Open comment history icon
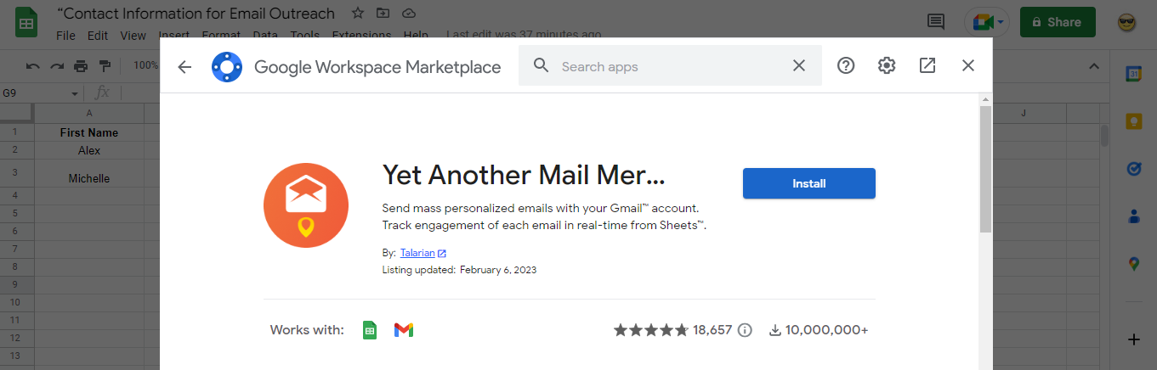Image resolution: width=1157 pixels, height=370 pixels. click(x=936, y=22)
